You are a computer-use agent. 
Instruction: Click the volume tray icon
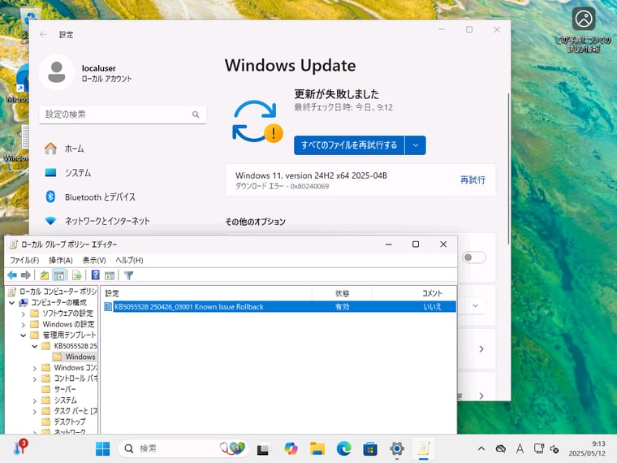tap(554, 449)
